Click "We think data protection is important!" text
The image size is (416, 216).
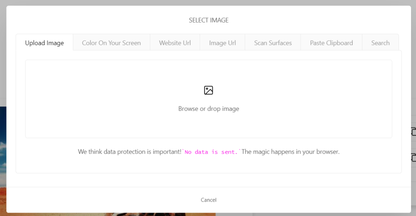[x=129, y=152]
